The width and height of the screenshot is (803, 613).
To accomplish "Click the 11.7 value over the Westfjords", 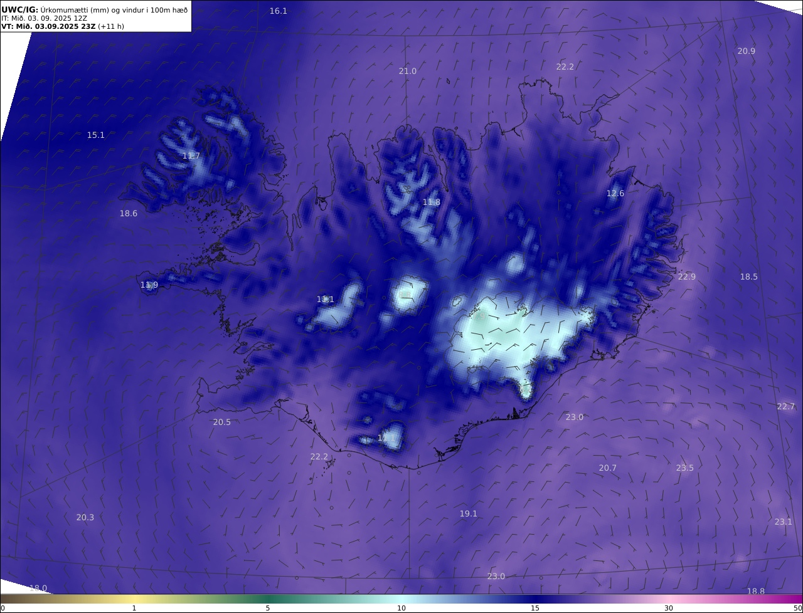I will pos(191,156).
